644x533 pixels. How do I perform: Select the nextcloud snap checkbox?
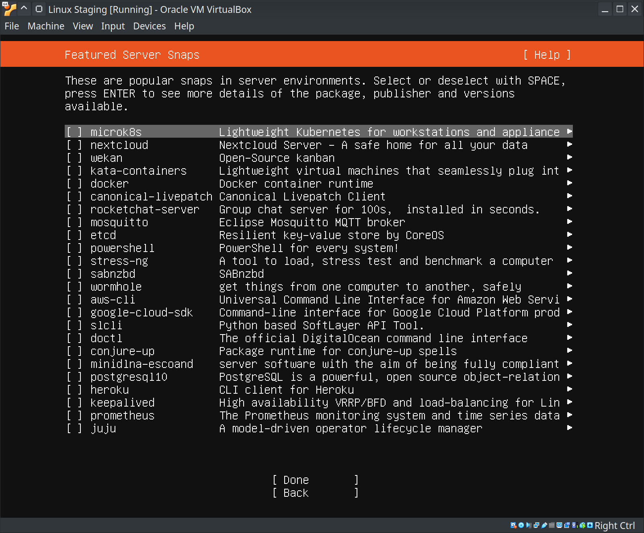point(74,145)
